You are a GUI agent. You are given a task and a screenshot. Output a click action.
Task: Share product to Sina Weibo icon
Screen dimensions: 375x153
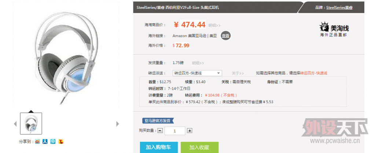click(37, 142)
